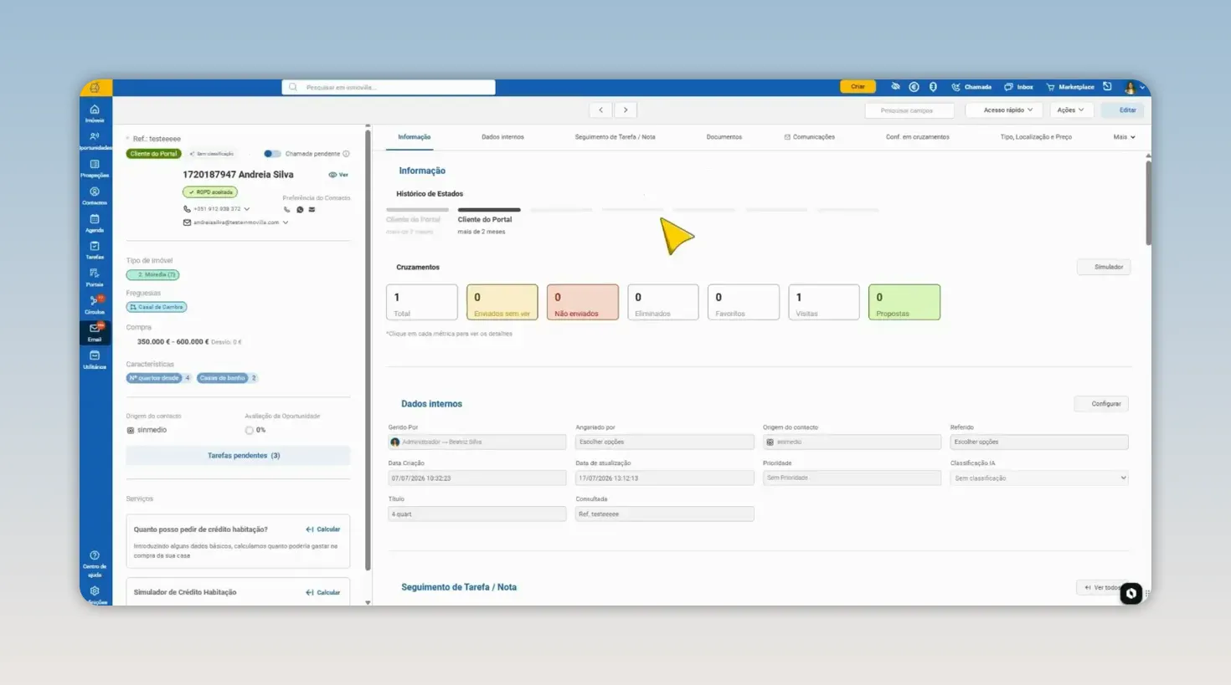Open the Classificação IA select box
Viewport: 1231px width, 685px height.
1039,478
